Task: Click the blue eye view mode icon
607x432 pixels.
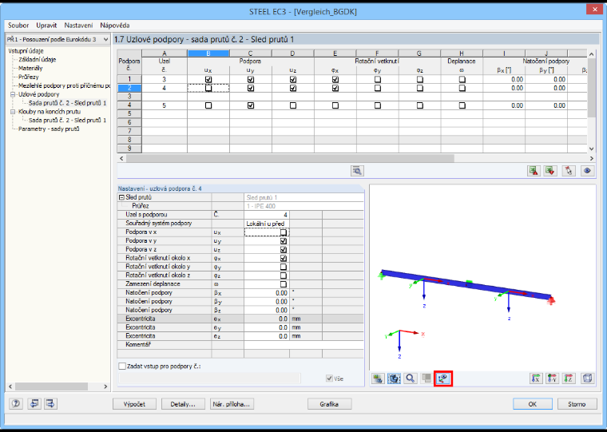Action: (x=587, y=171)
